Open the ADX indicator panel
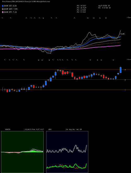 pyautogui.click(x=67, y=152)
